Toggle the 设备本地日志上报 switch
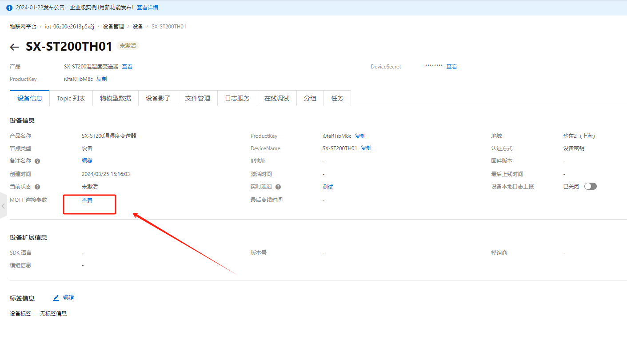This screenshot has width=627, height=352. (590, 186)
